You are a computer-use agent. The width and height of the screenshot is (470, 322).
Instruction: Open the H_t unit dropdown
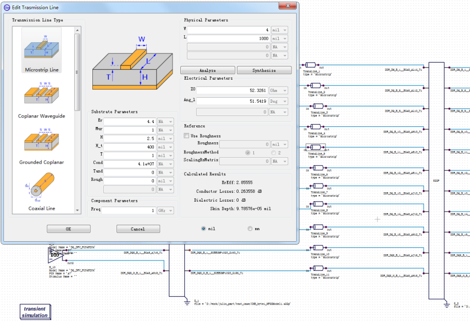point(165,147)
